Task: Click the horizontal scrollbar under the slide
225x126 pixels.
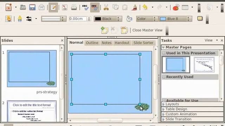Action: click(x=110, y=120)
